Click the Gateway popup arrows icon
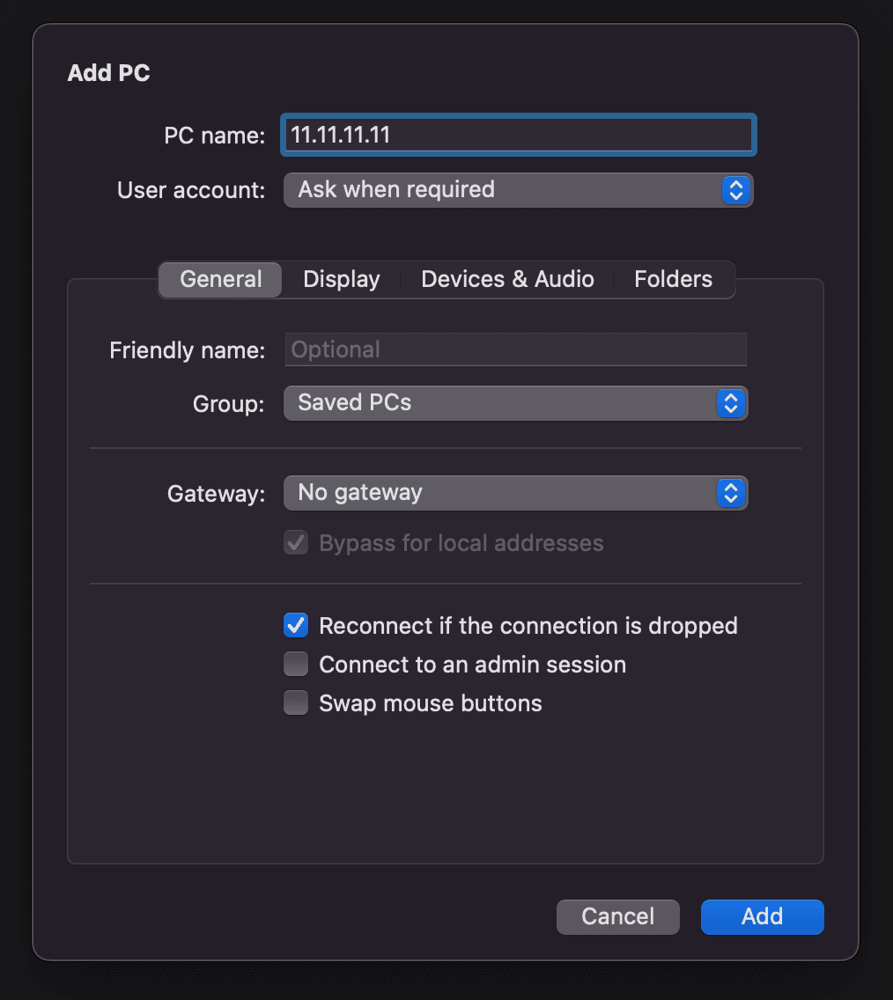 [731, 493]
